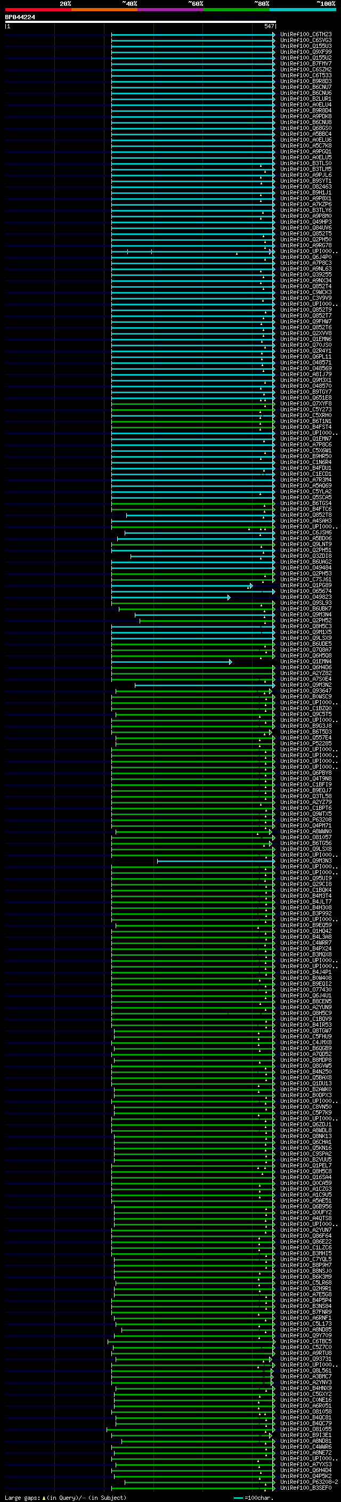Choose entry UniRef100_A7SOE4
Screen dimensions: 341x1502
[x=306, y=679]
